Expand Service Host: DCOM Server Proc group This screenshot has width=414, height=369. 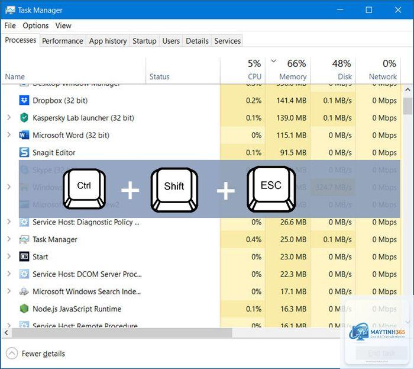click(9, 274)
